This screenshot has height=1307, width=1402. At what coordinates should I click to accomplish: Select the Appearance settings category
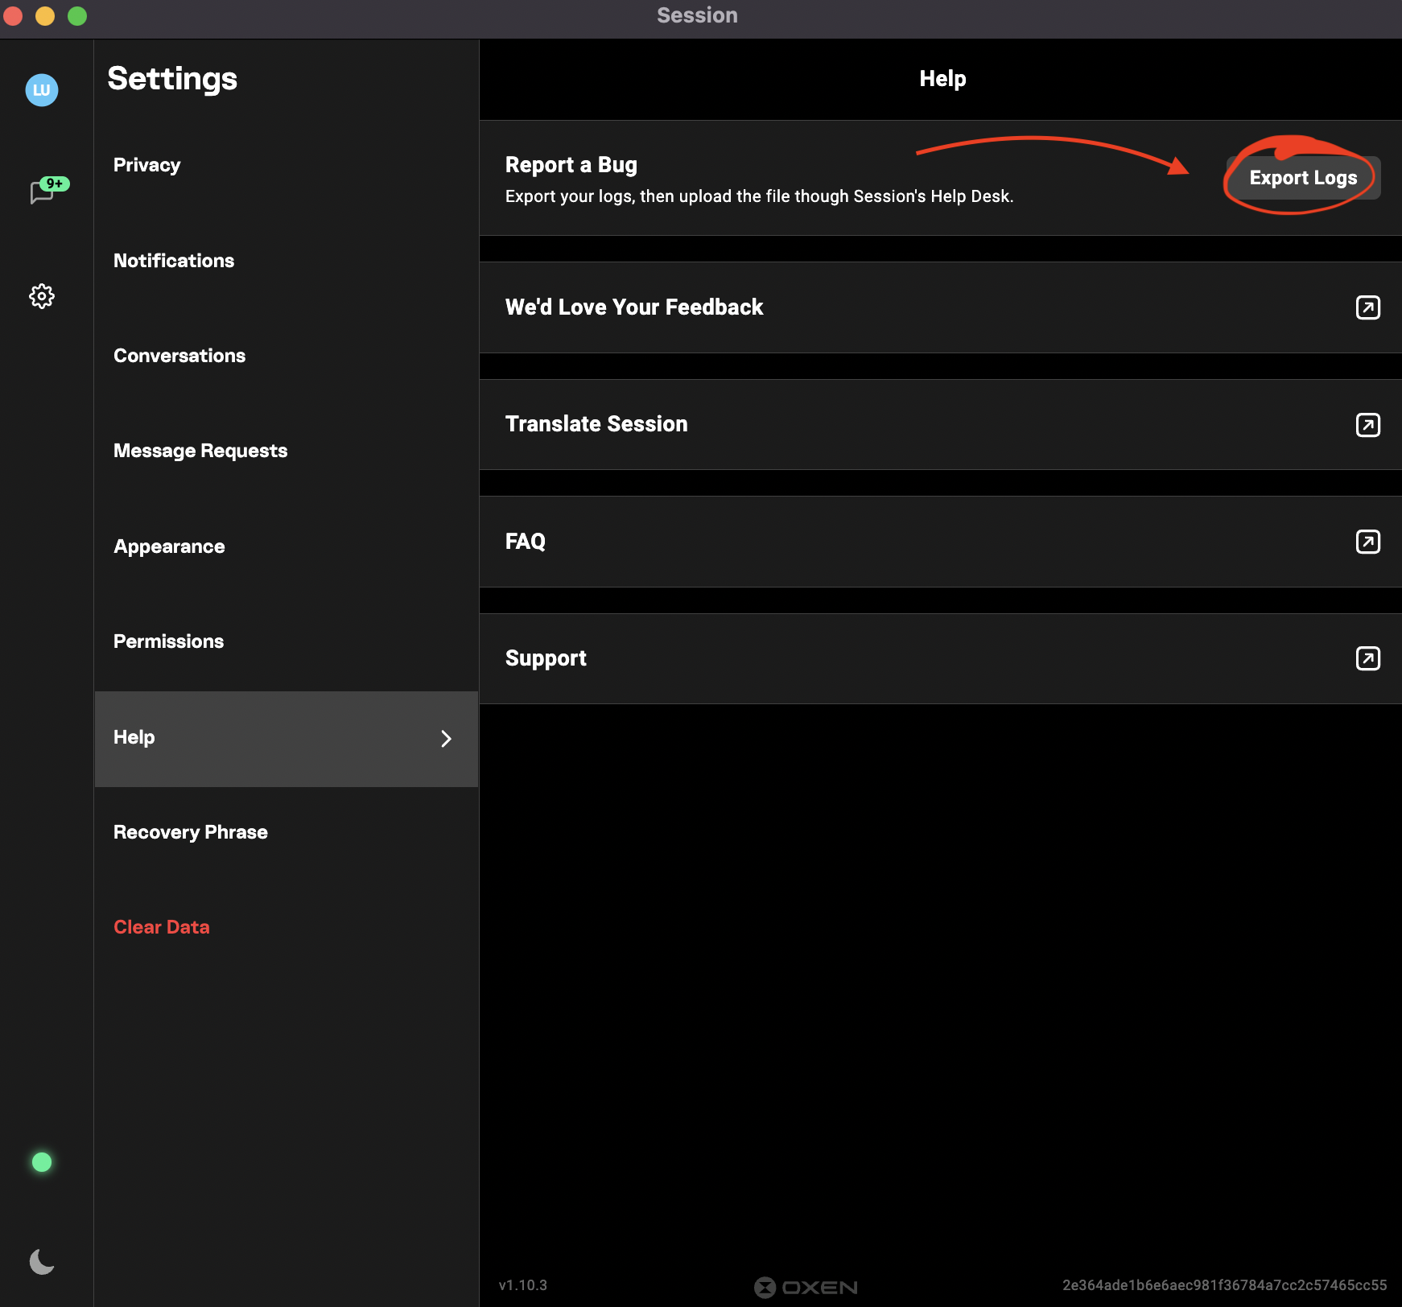(169, 546)
